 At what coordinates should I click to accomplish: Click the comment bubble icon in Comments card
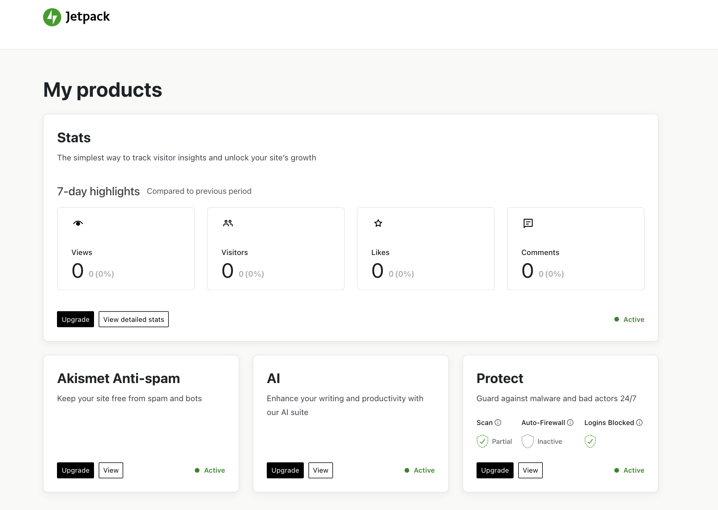point(528,223)
